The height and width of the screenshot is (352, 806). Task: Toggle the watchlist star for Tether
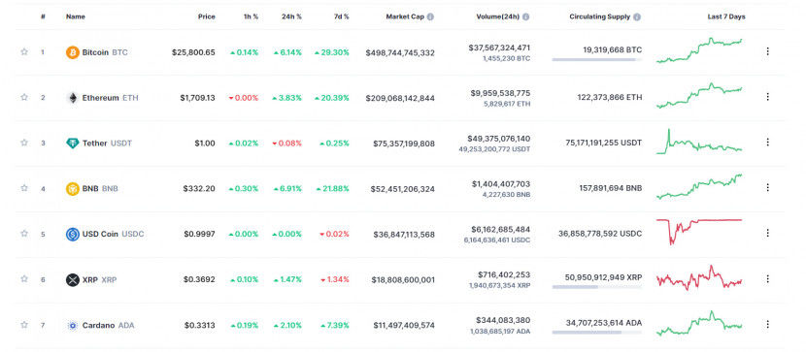(24, 143)
